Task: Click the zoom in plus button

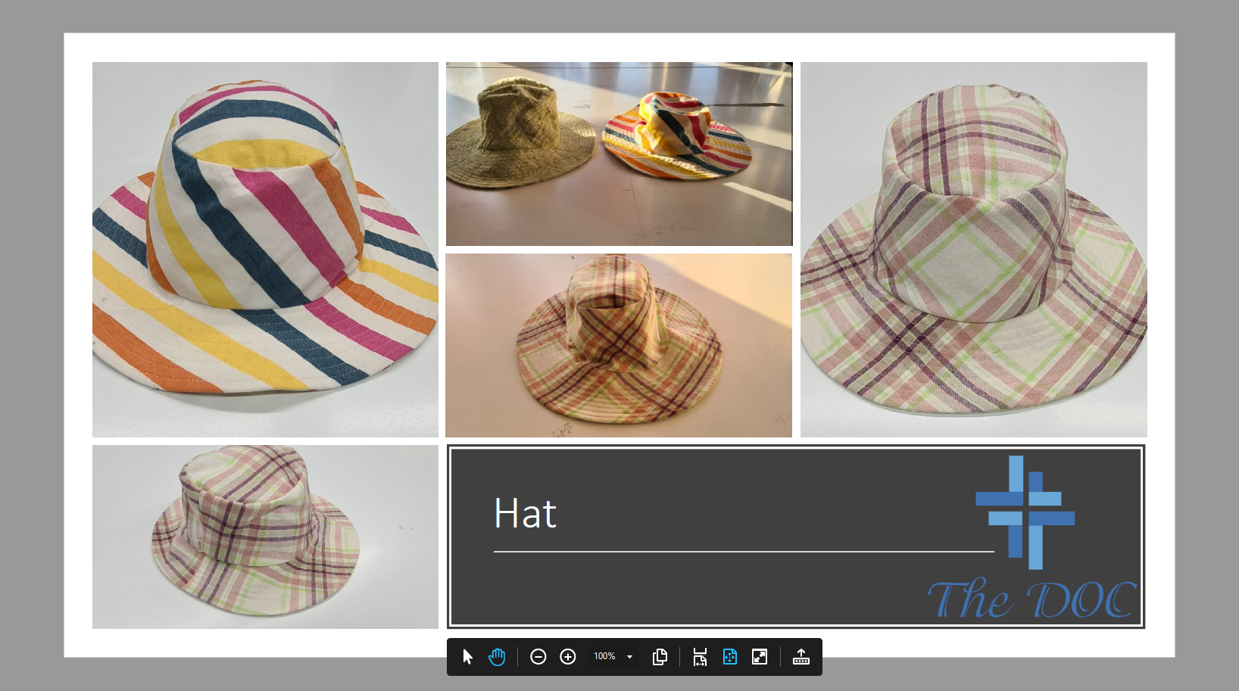Action: point(568,657)
